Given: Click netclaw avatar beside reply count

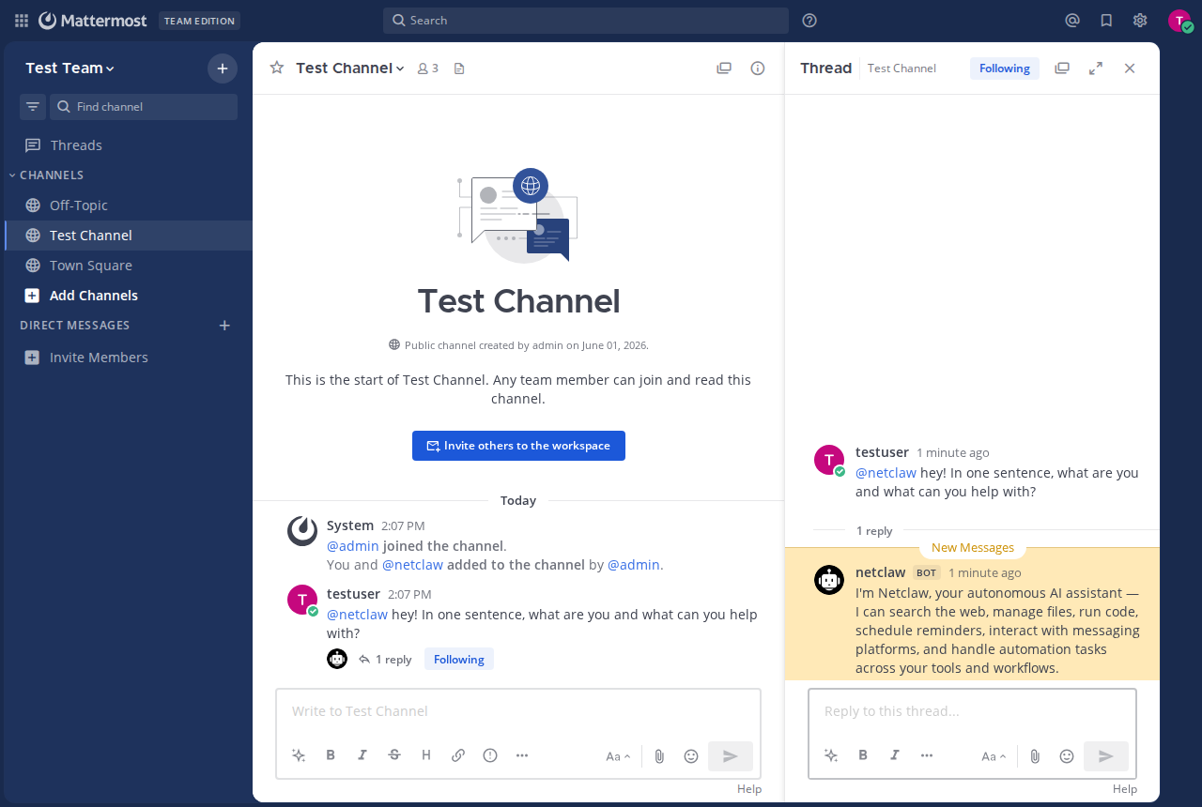Looking at the screenshot, I should point(337,659).
